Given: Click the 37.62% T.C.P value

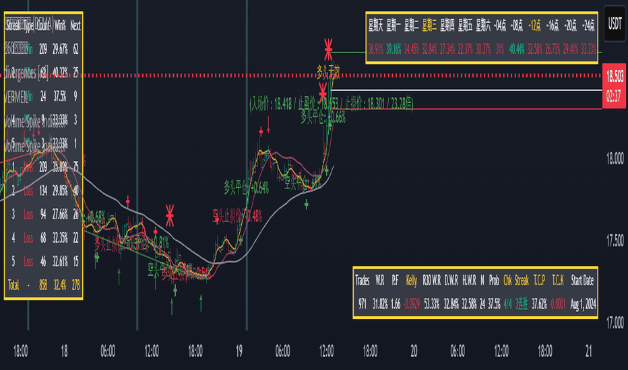Looking at the screenshot, I should [539, 304].
